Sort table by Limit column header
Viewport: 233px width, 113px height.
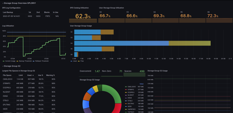tap(21, 75)
